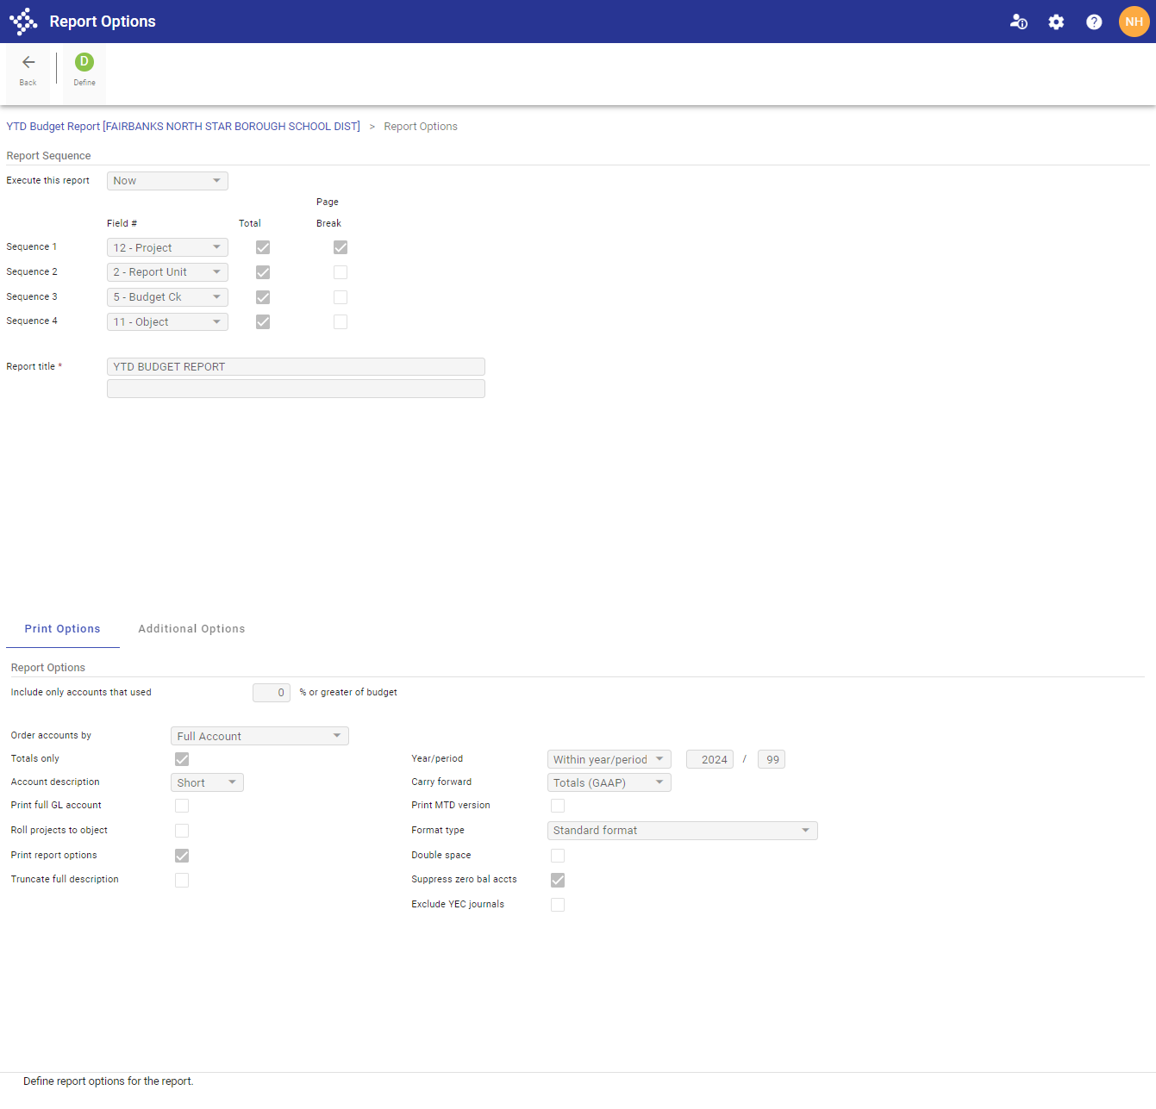Click the period 99 input field

coord(772,759)
